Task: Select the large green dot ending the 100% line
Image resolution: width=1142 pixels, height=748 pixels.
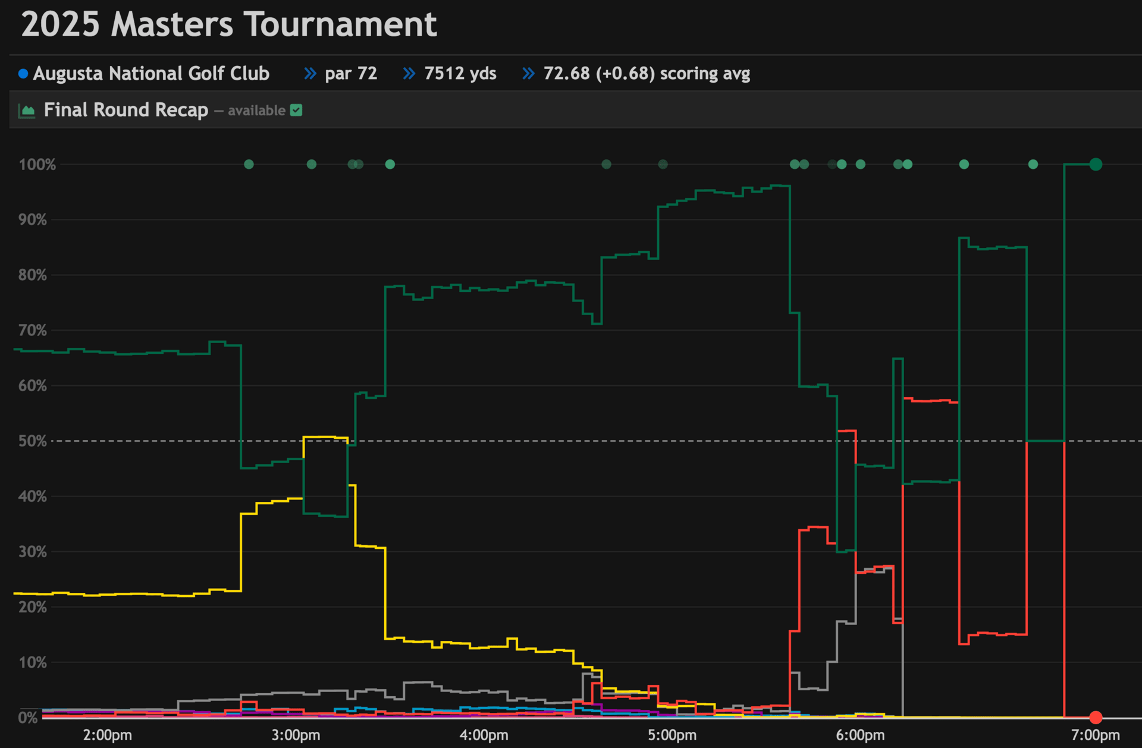Action: tap(1095, 165)
